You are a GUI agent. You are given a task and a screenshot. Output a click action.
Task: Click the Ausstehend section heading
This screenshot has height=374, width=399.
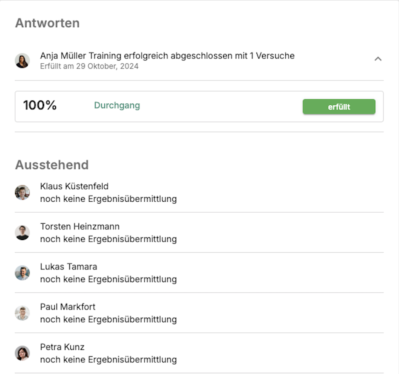pyautogui.click(x=52, y=165)
